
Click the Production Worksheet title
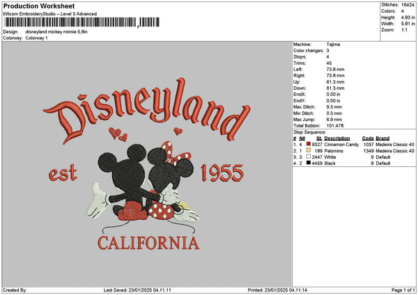click(x=39, y=6)
